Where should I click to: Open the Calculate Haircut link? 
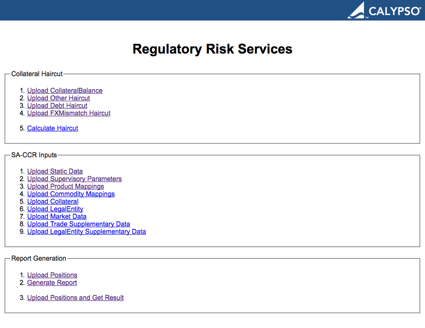[53, 128]
